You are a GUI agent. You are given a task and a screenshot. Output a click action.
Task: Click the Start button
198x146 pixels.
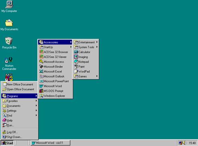point(7,143)
